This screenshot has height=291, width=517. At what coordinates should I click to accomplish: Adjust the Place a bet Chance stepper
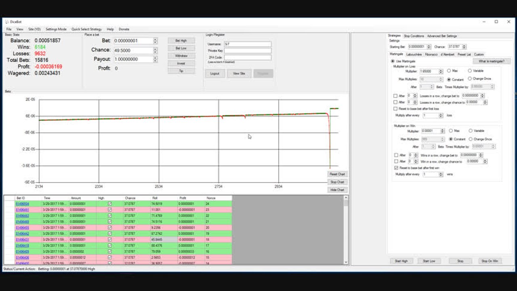tap(156, 51)
